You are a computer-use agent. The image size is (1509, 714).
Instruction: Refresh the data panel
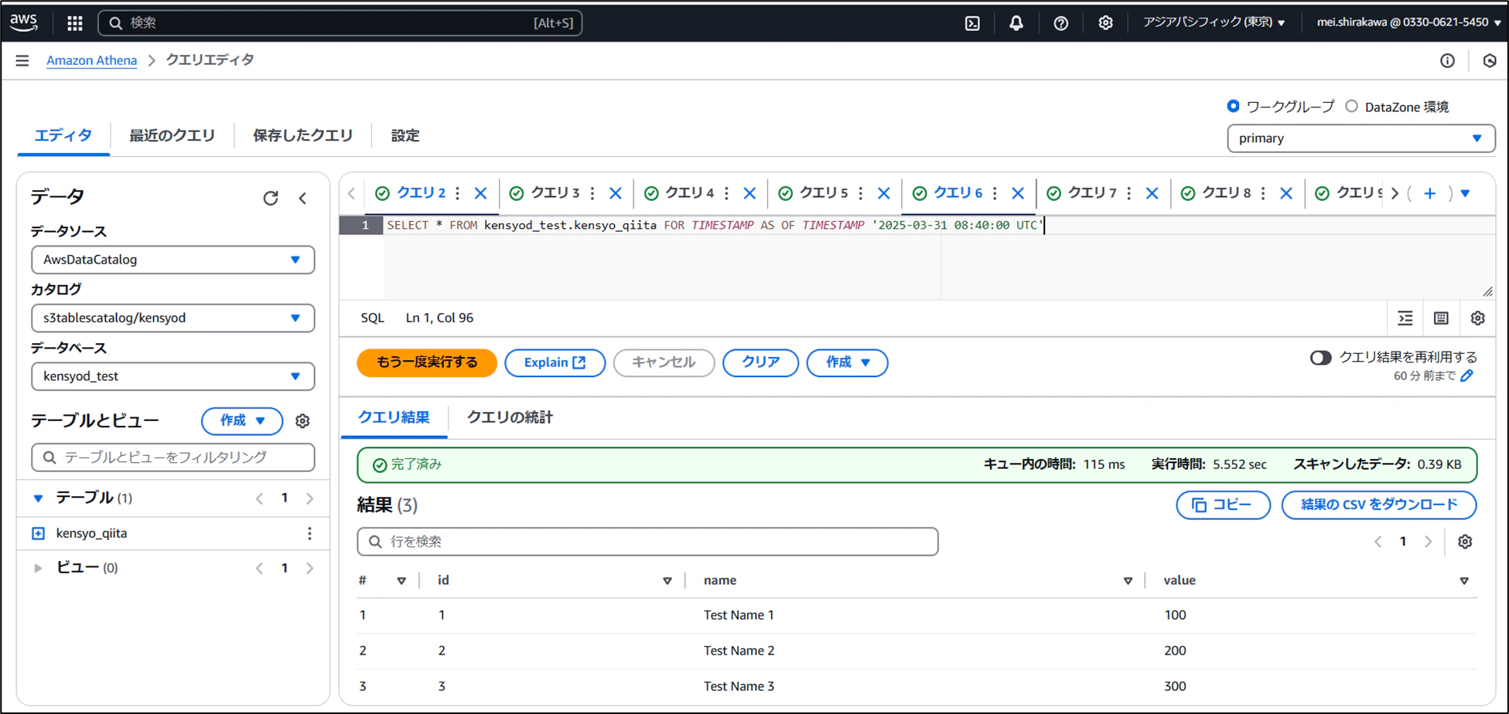pos(271,198)
